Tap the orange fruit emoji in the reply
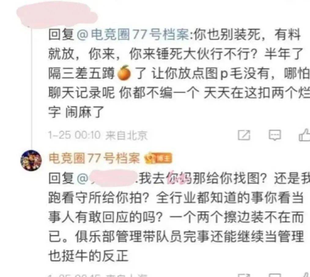This screenshot has width=310, height=277. point(124,73)
